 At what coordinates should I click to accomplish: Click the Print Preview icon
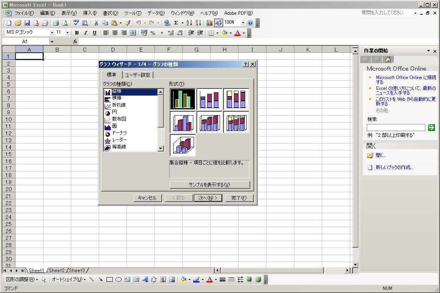tap(65, 23)
